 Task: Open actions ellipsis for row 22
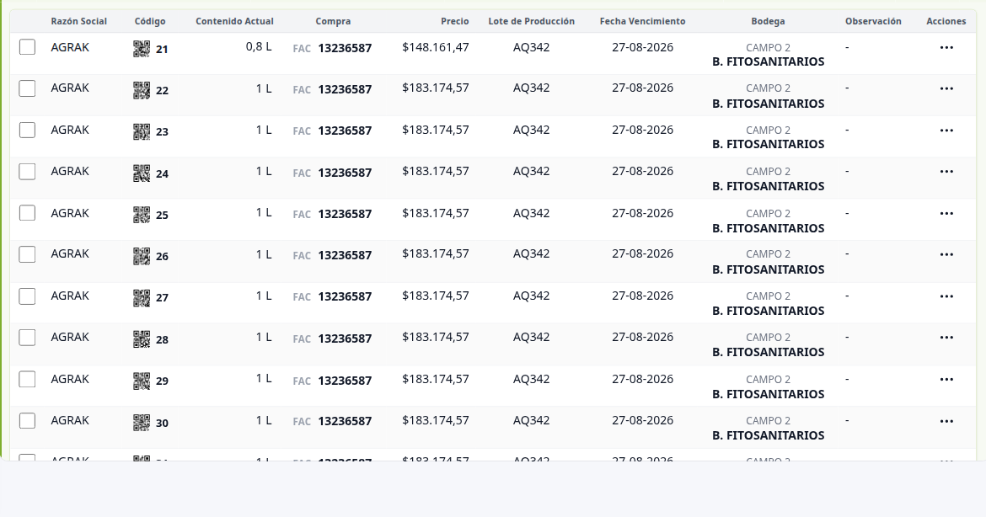click(x=946, y=88)
